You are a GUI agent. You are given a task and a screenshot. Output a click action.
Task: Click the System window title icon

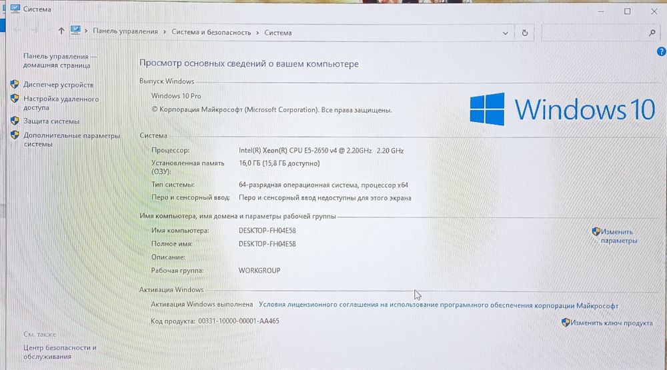point(15,9)
